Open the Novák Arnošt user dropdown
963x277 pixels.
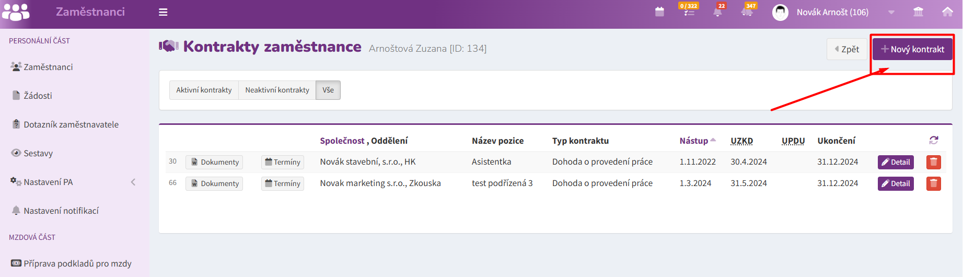point(833,12)
